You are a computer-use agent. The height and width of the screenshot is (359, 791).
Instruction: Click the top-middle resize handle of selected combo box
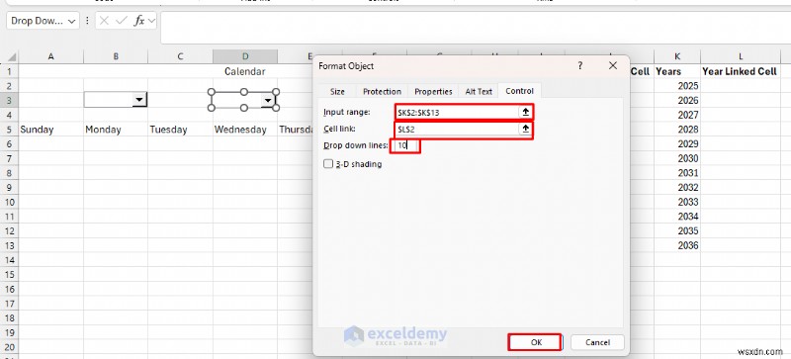coord(243,92)
